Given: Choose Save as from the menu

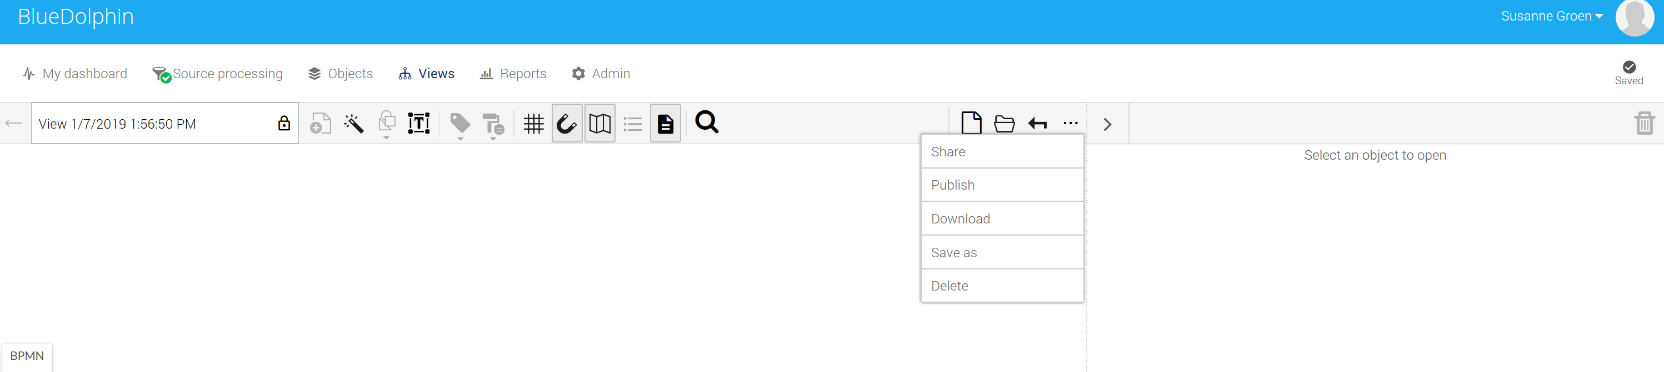Looking at the screenshot, I should pyautogui.click(x=1002, y=253).
